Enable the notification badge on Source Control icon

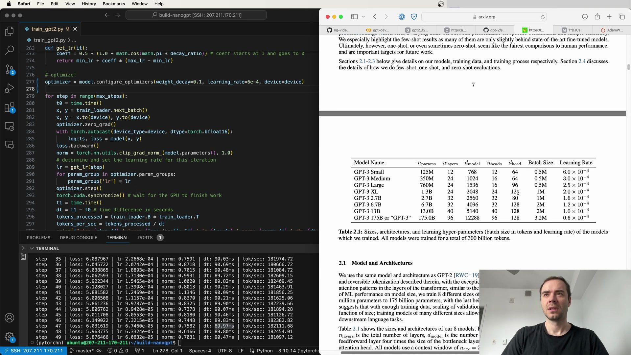coord(10,70)
